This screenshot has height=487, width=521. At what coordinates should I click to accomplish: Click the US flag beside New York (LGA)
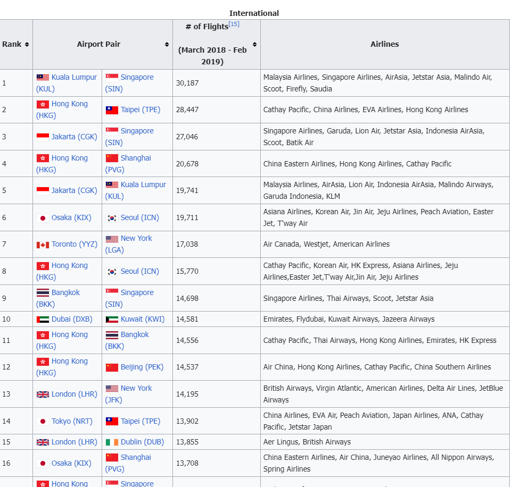click(112, 239)
